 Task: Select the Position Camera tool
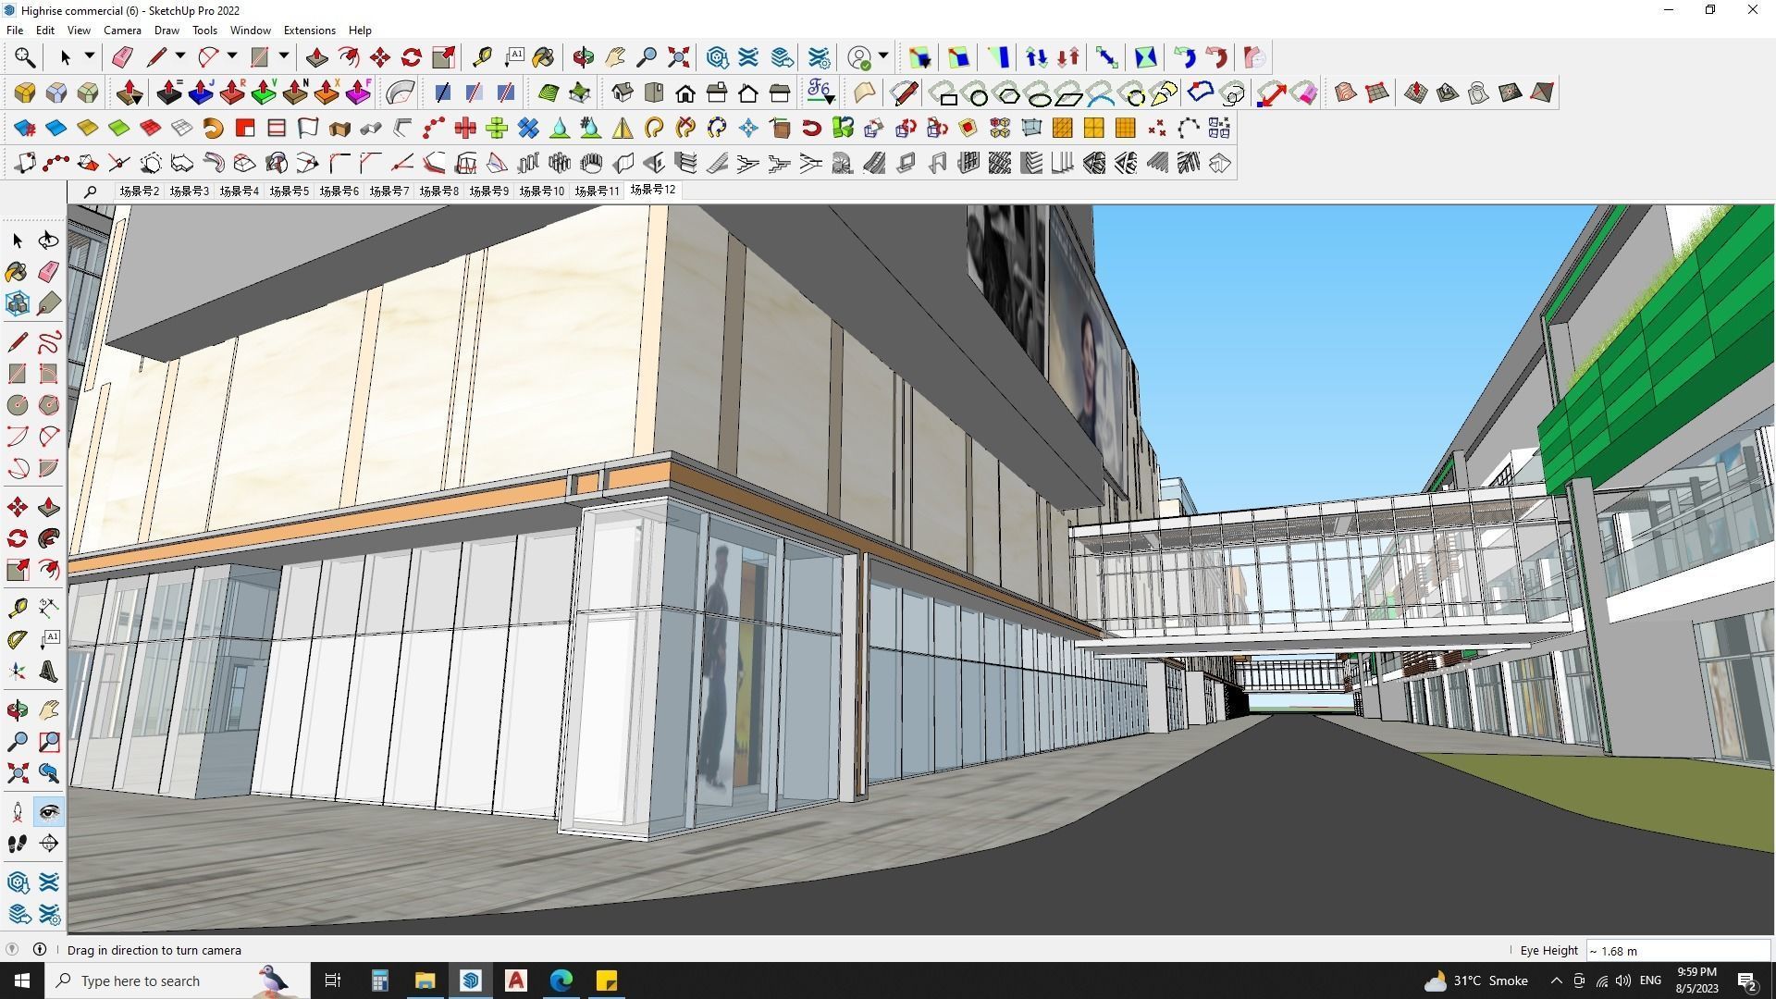coord(18,812)
